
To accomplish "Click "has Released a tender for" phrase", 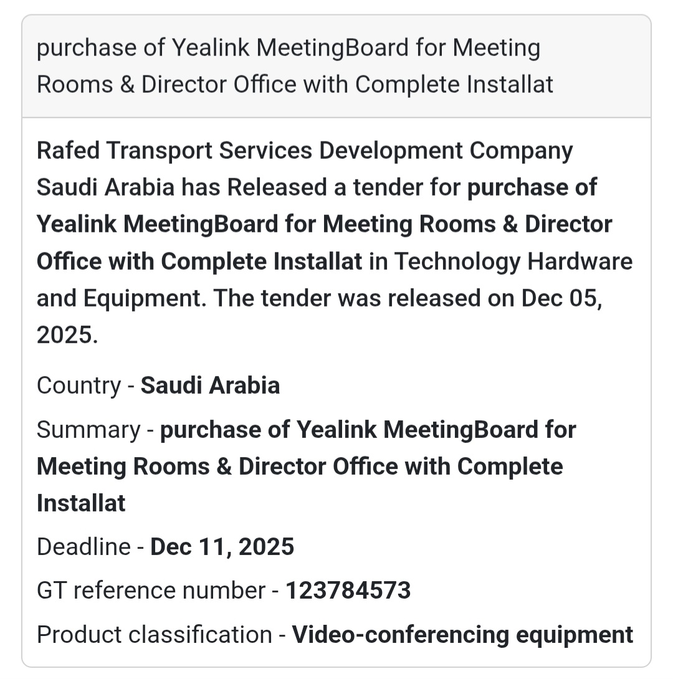I will pyautogui.click(x=321, y=188).
